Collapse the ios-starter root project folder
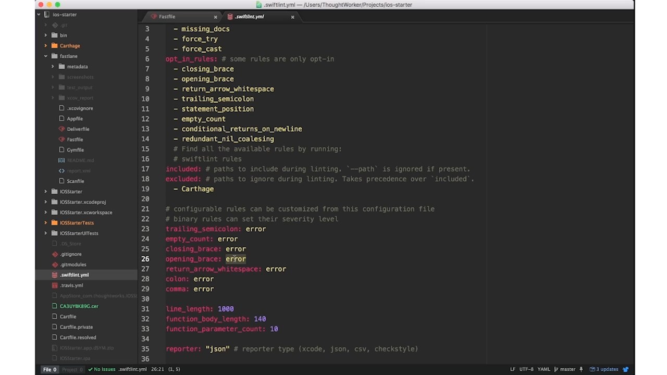This screenshot has height=375, width=667. [x=39, y=15]
